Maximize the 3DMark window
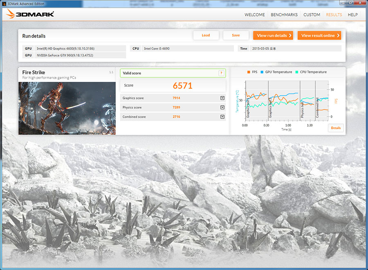This screenshot has height=270, width=368. click(x=350, y=3)
